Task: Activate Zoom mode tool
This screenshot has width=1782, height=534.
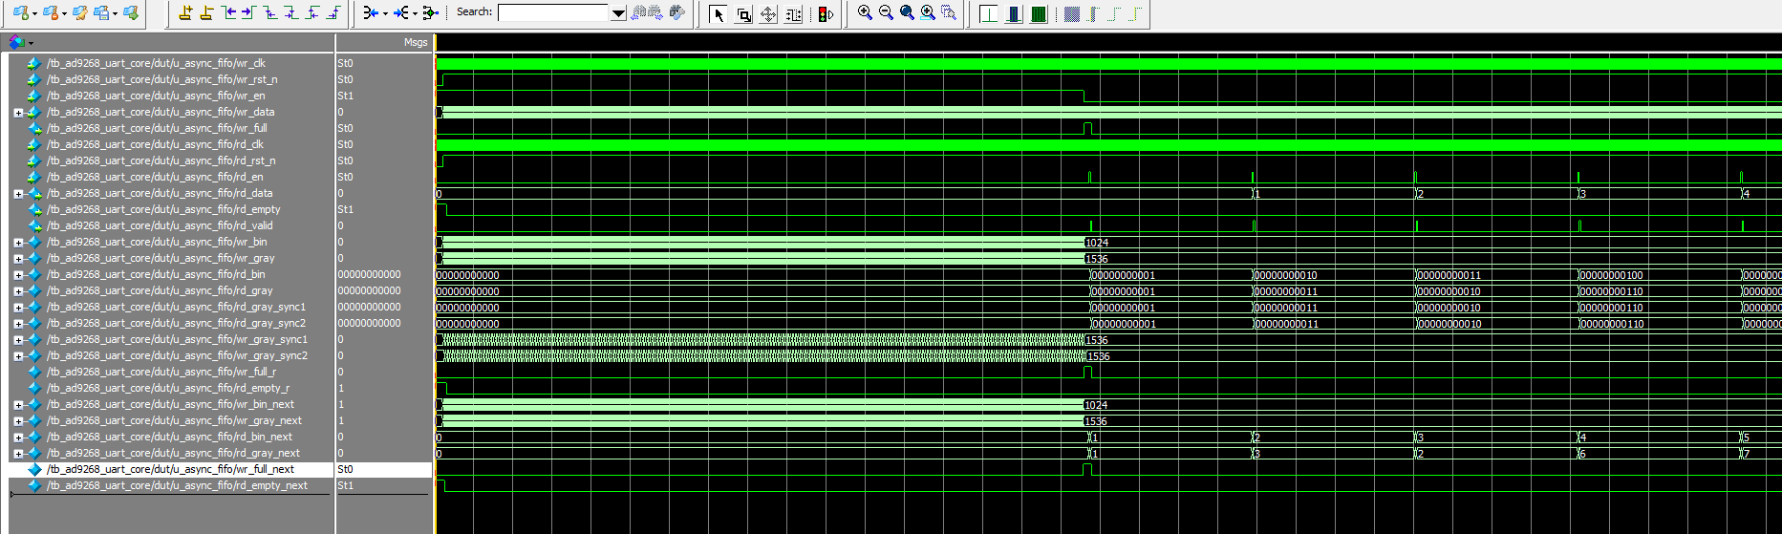Action: pos(743,13)
